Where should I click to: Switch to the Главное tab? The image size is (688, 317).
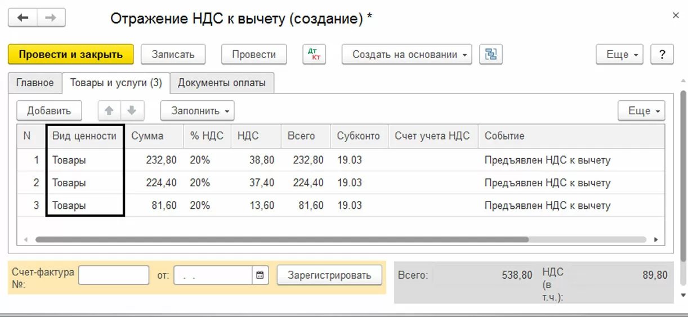point(35,83)
